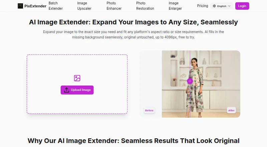Open the English language dropdown

[222, 6]
